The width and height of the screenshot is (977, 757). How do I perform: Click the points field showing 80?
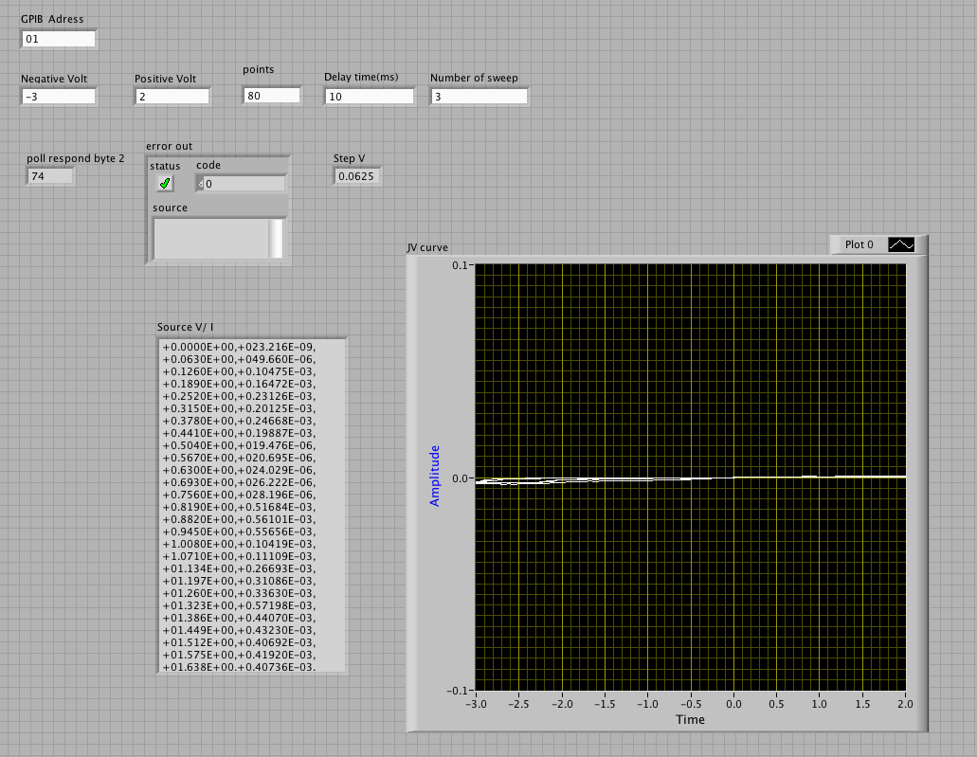click(272, 96)
